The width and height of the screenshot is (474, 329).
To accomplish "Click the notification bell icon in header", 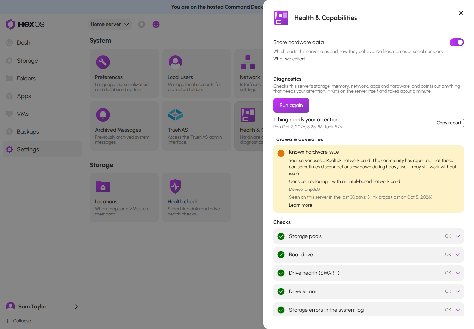I will coord(142,24).
